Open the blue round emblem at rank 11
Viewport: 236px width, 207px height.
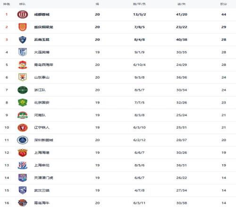tap(23, 140)
